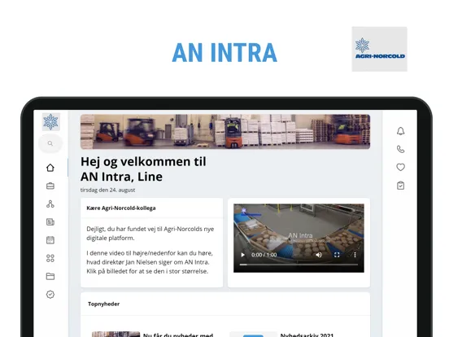449x337 pixels.
Task: Mute the video volume
Action: pyautogui.click(x=319, y=255)
